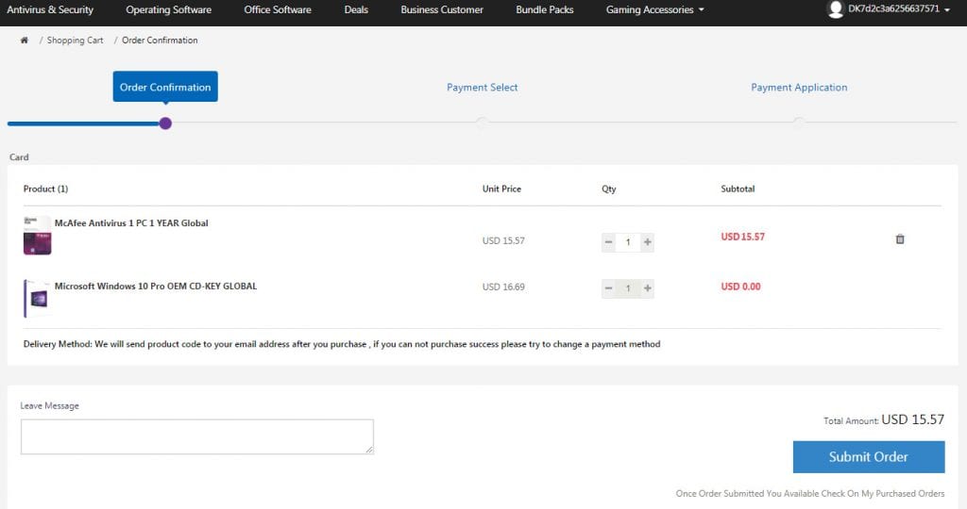Click the purple progress step marker

click(x=165, y=123)
